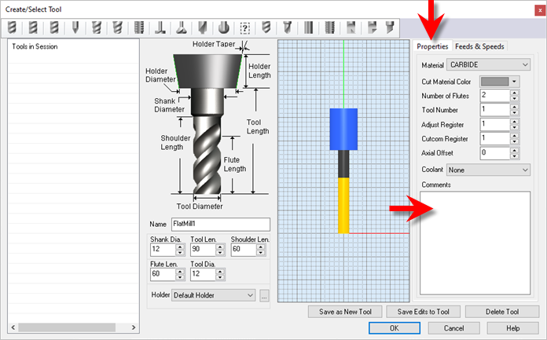Select the thread mill toothed tool icon
Viewport: 547px width, 340px height.
pyautogui.click(x=139, y=27)
